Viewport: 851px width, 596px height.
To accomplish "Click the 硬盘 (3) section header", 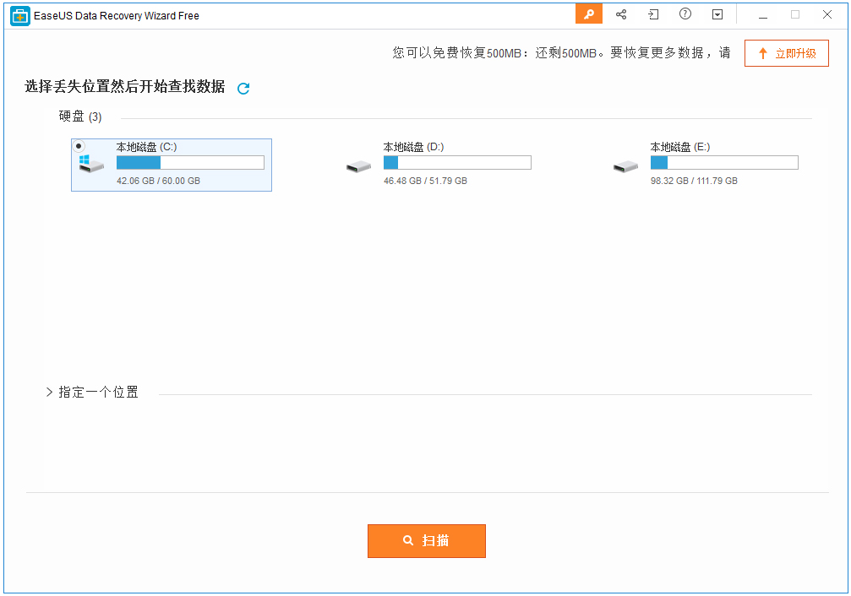I will pos(80,116).
